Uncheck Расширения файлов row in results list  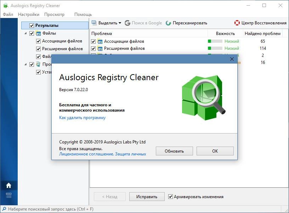pyautogui.click(x=93, y=48)
